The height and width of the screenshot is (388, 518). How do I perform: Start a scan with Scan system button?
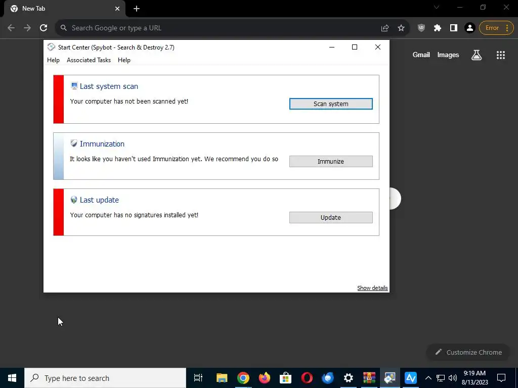tap(331, 104)
